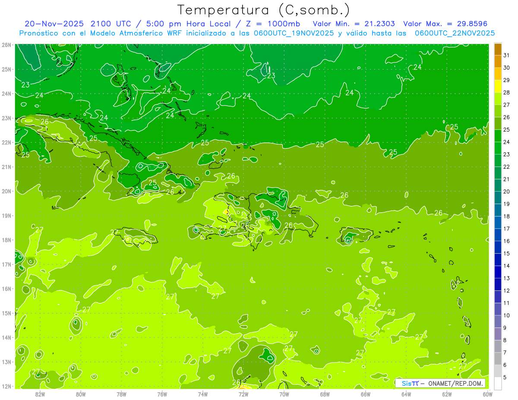Click the 78W longitude axis label

pyautogui.click(x=121, y=394)
